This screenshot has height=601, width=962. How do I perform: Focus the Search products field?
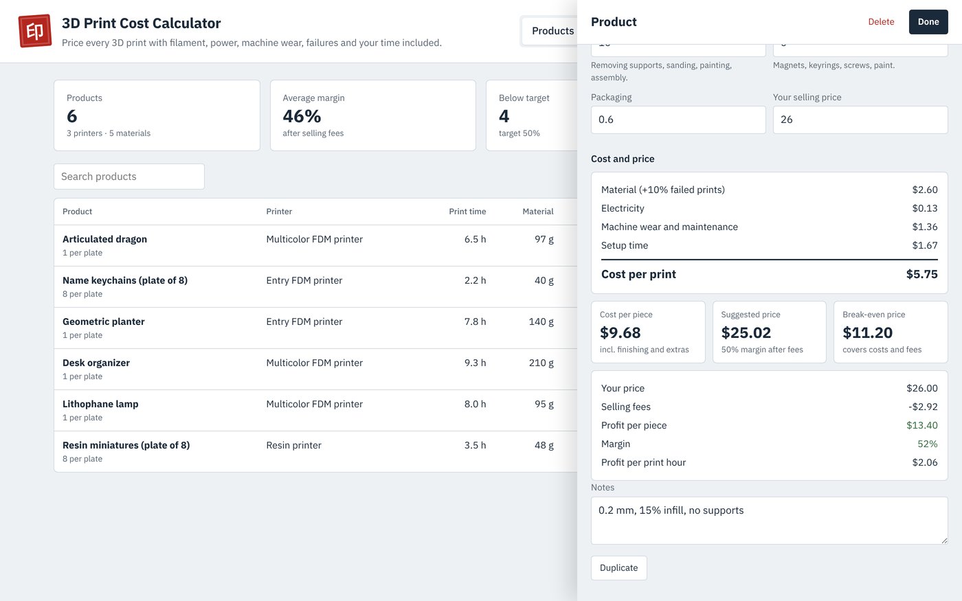click(x=129, y=177)
